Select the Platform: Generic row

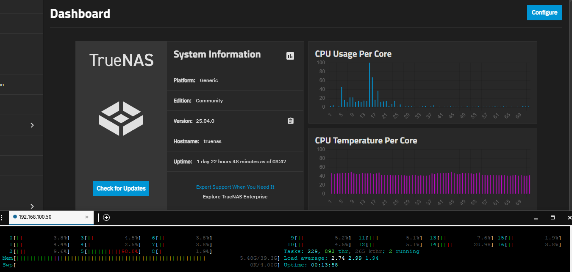click(x=235, y=80)
